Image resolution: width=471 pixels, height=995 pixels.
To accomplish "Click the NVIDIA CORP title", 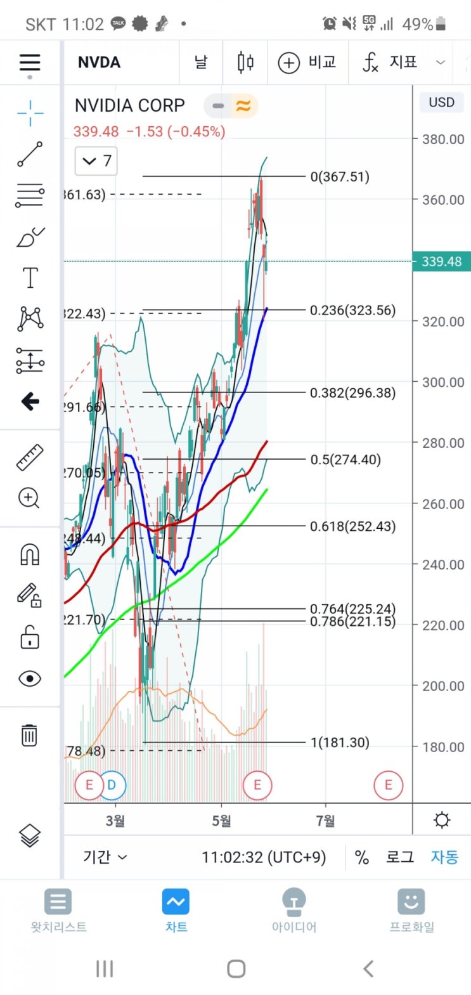I will coord(130,105).
